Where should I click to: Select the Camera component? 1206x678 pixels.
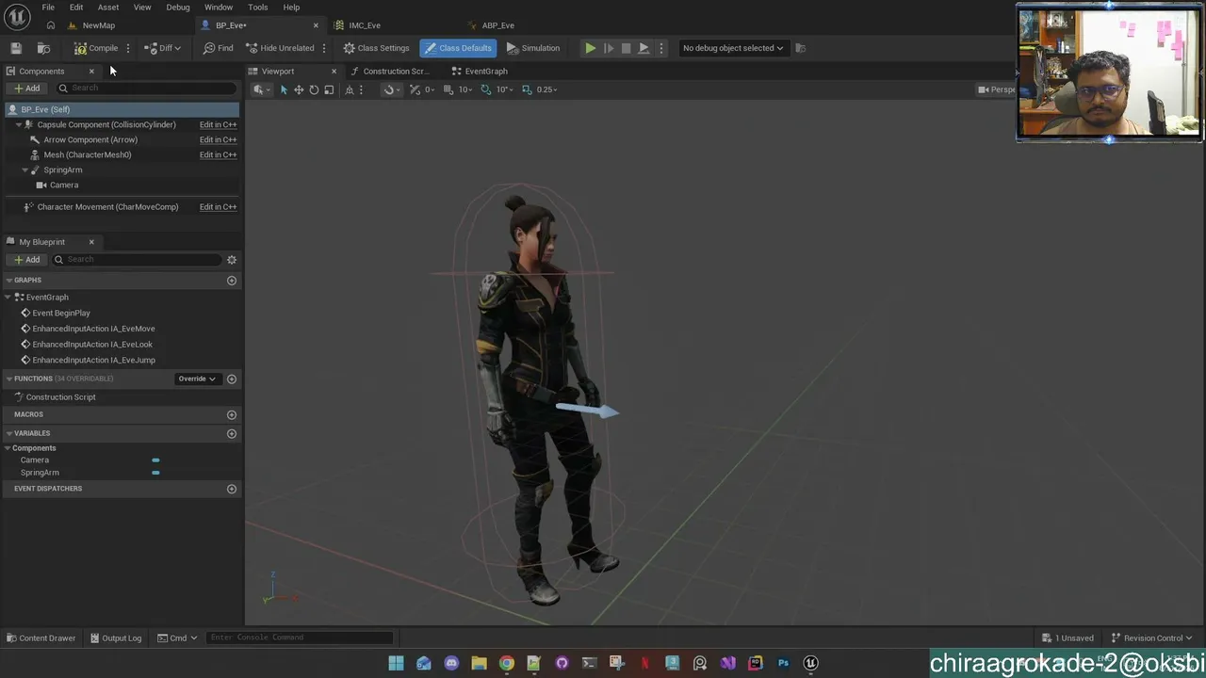click(x=64, y=185)
